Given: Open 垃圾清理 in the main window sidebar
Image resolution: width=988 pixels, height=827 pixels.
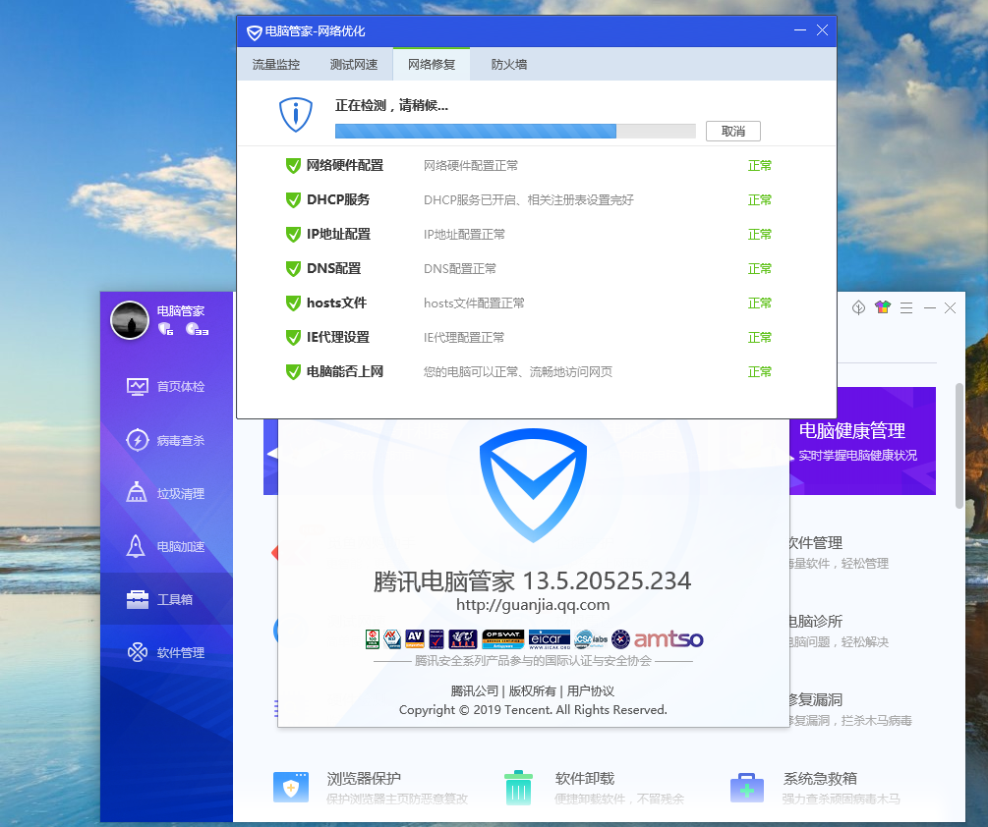Looking at the screenshot, I should 166,493.
